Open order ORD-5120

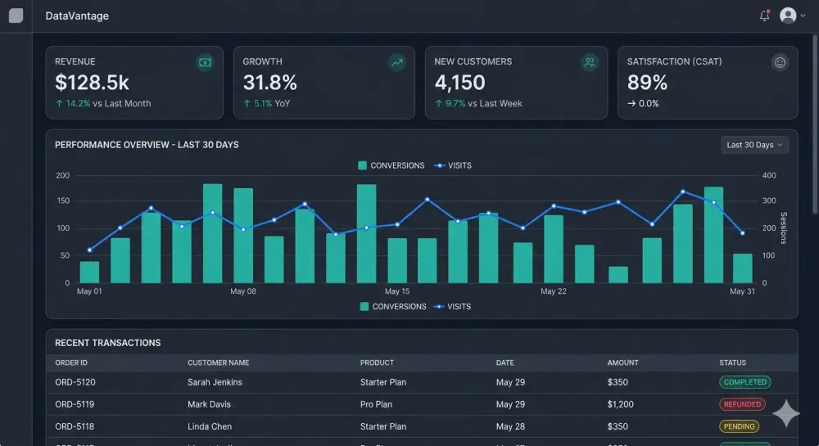(x=75, y=382)
